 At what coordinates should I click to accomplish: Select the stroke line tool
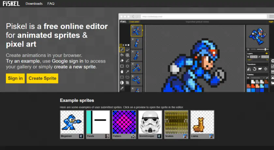coord(128,61)
